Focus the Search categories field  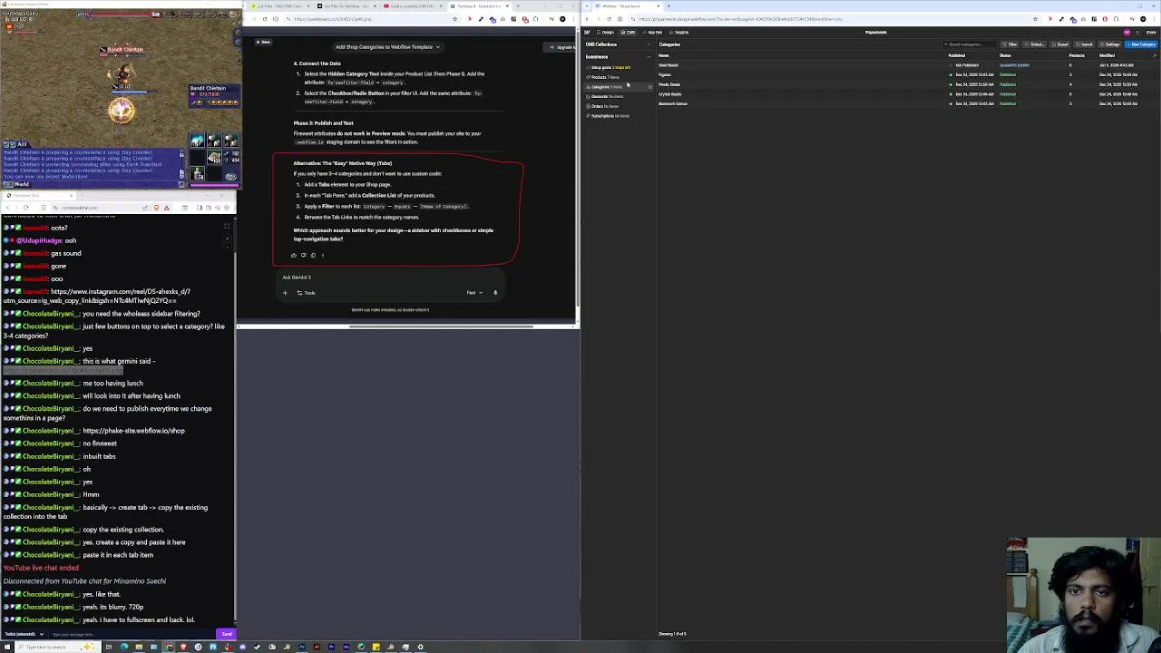pos(970,44)
